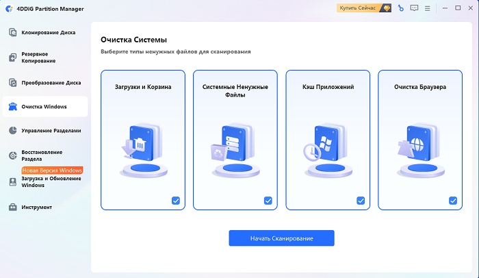479x278 pixels.
Task: Click the Кэш Приложений Windows illustration
Action: tap(328, 151)
